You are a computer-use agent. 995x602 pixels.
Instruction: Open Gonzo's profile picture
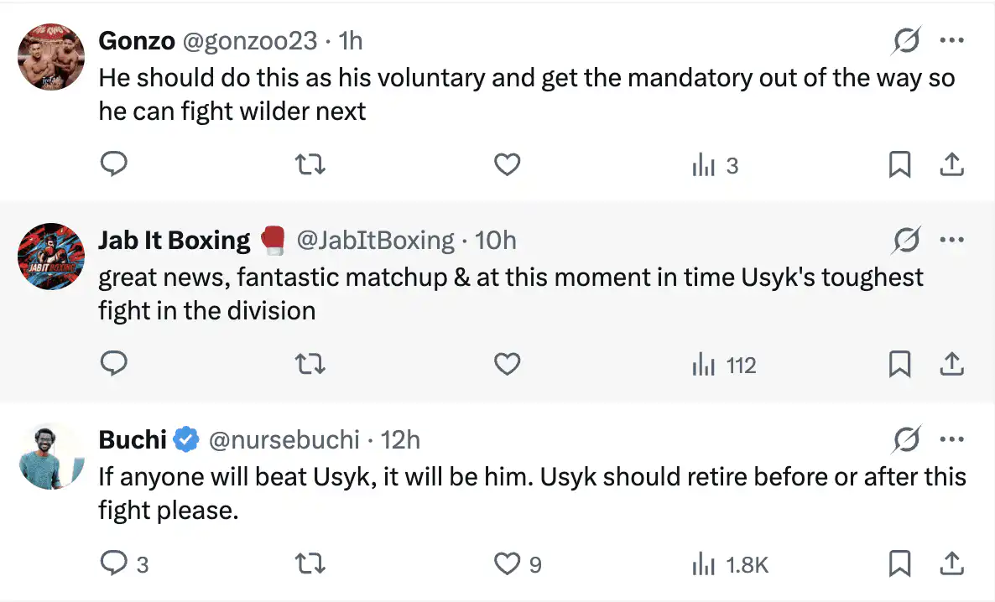(x=51, y=57)
